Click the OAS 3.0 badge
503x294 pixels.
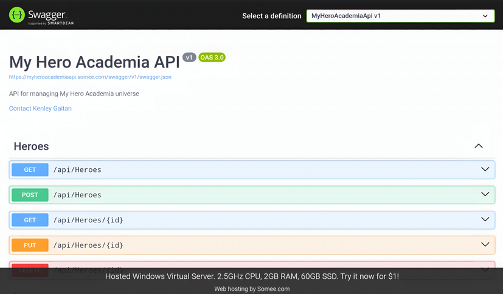(212, 57)
